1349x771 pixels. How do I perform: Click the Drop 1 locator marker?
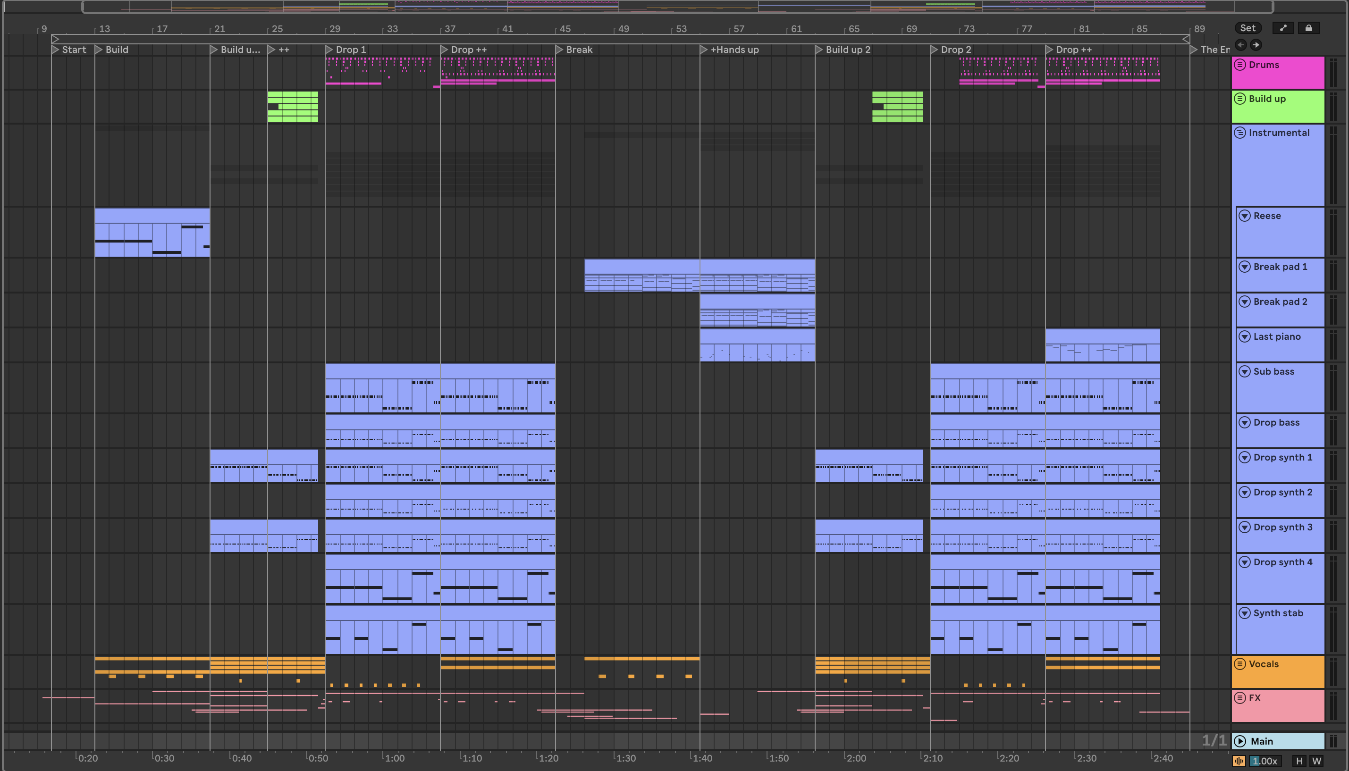point(329,49)
